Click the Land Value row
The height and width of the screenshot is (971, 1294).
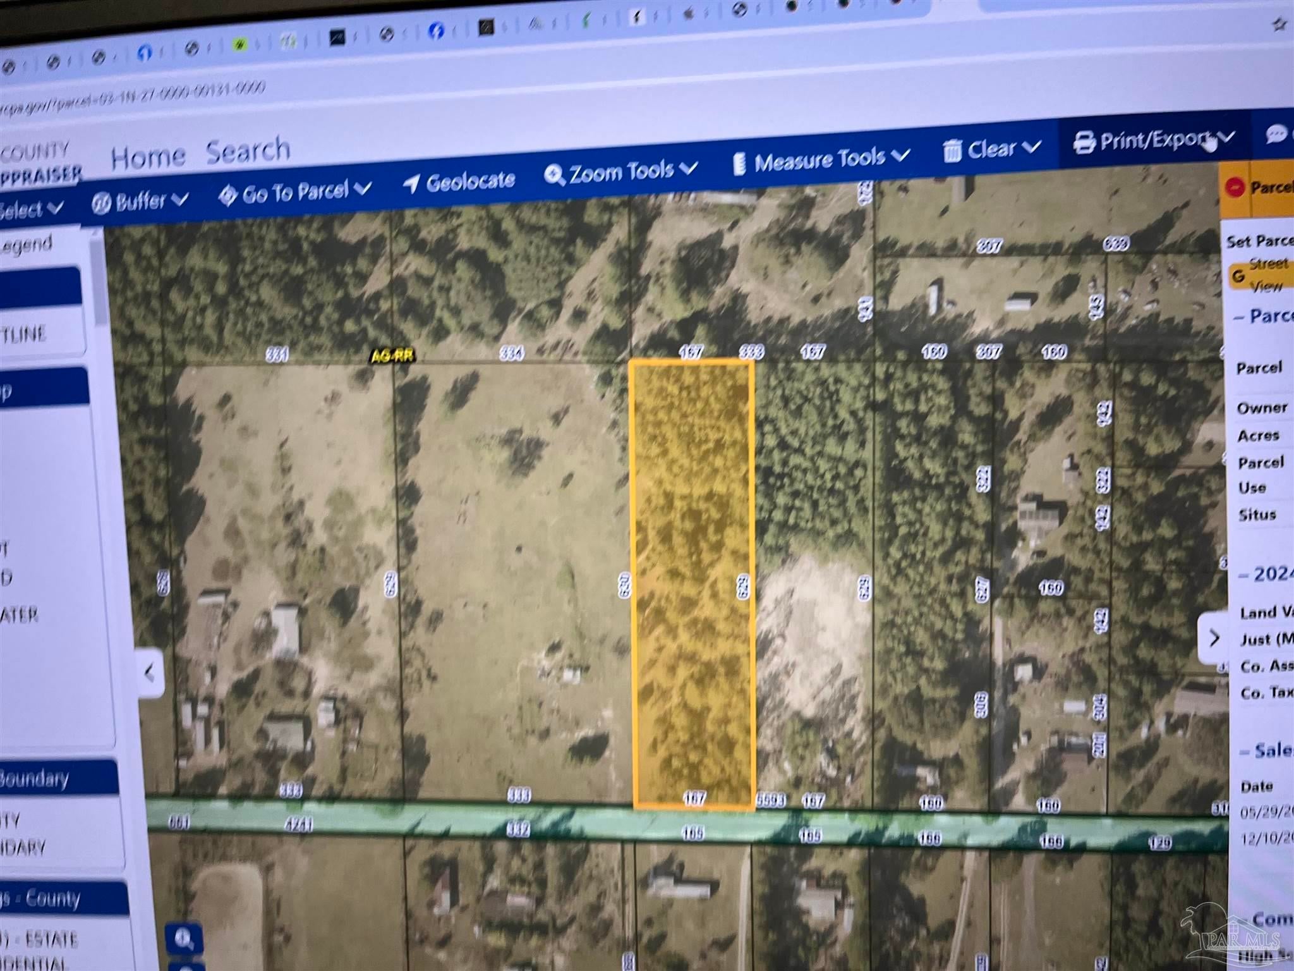point(1266,612)
